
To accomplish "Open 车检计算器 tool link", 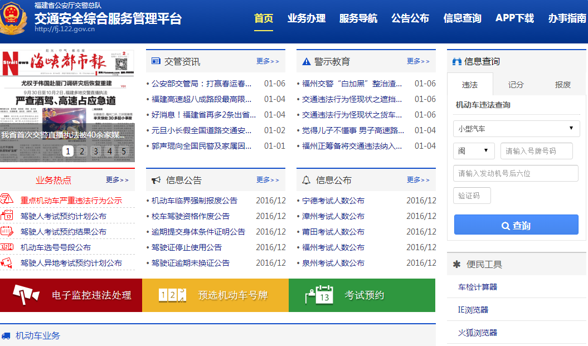I will (x=478, y=287).
